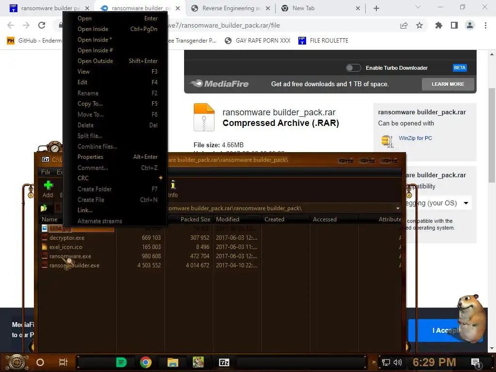496x372 pixels.
Task: Click the decryptor.exe file icon
Action: [x=45, y=237]
